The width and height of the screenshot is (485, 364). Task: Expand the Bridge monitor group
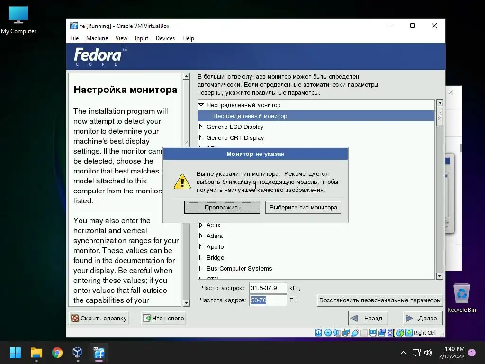201,257
